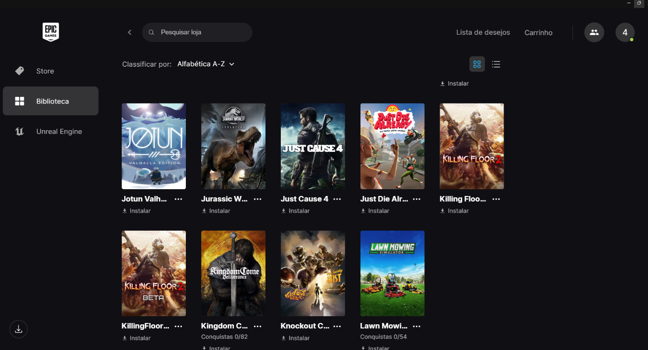
Task: Install Just Cause 4
Action: tap(296, 211)
